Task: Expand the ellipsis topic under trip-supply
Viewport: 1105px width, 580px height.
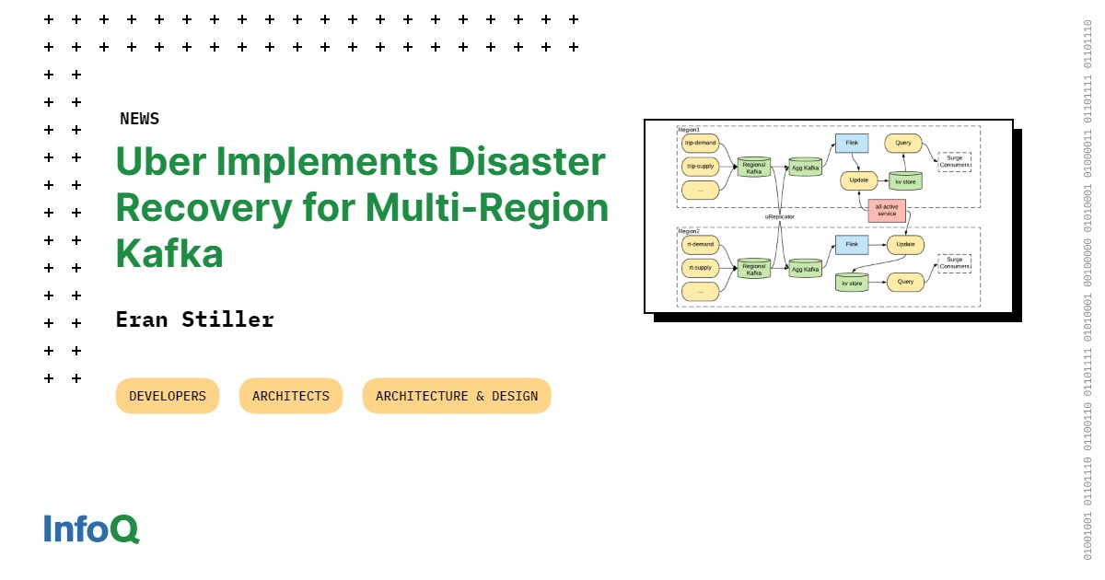Action: (701, 189)
